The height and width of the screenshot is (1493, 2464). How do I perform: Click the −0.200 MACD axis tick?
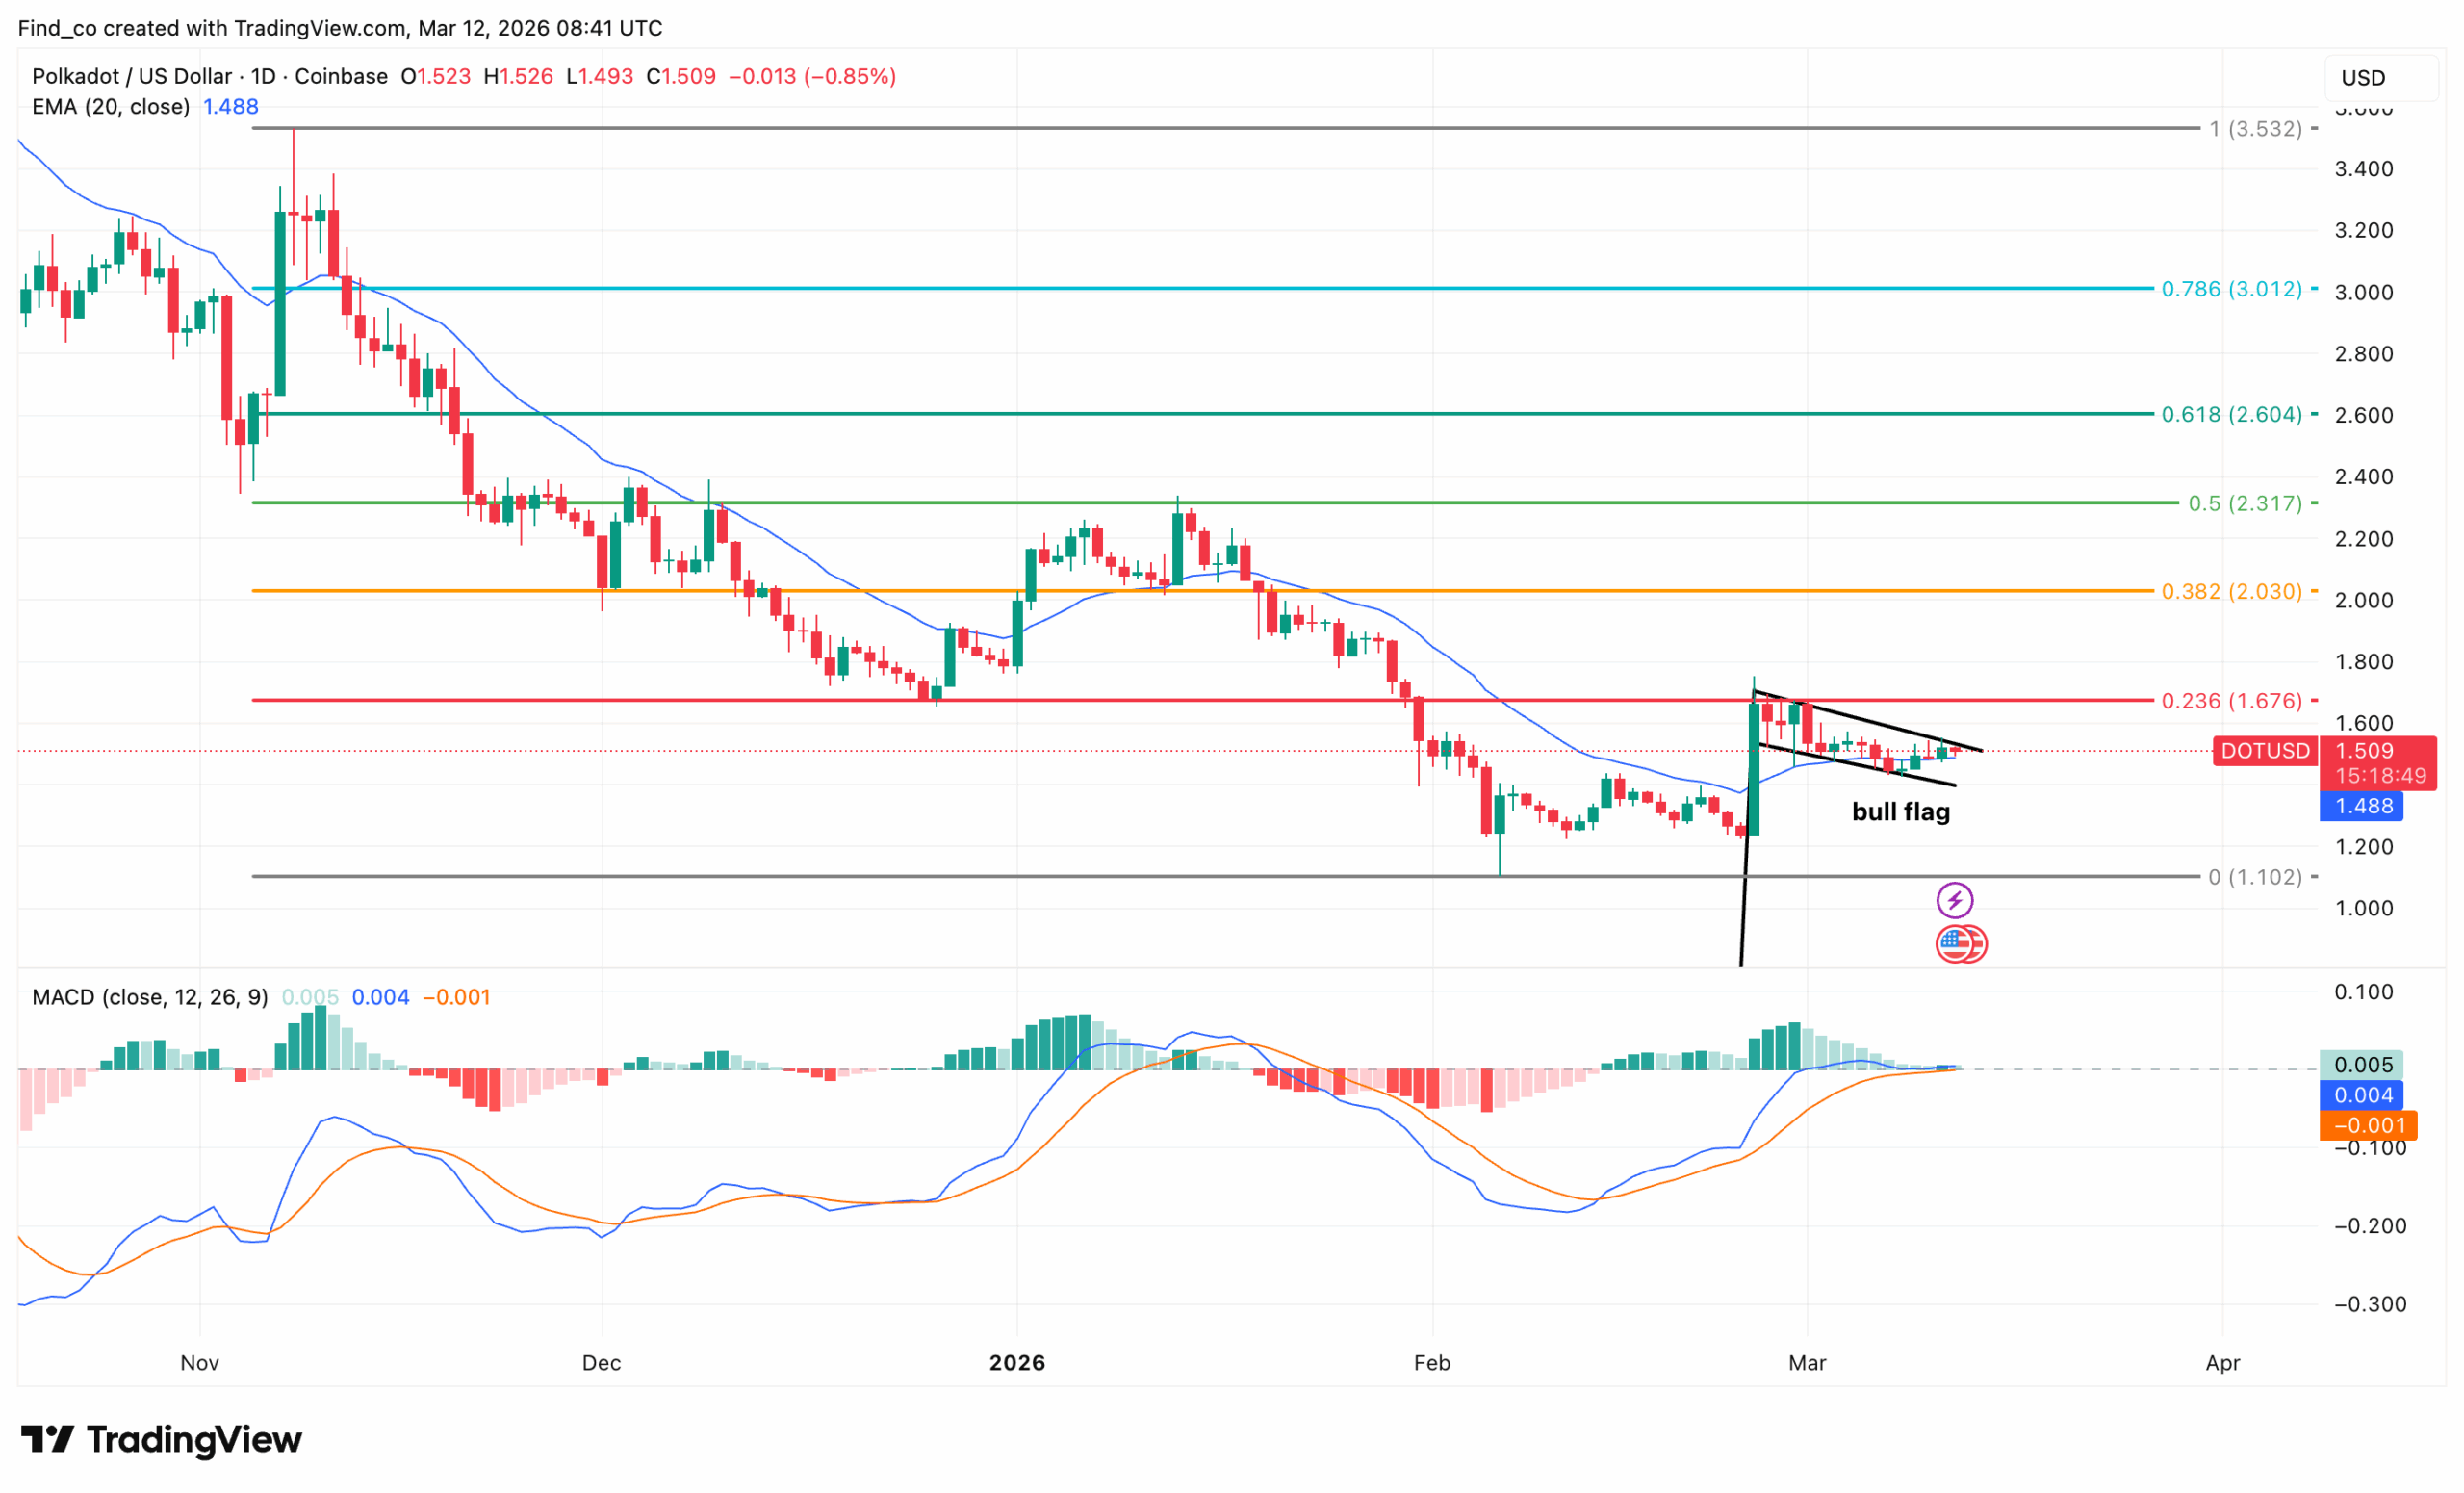pos(2369,1226)
